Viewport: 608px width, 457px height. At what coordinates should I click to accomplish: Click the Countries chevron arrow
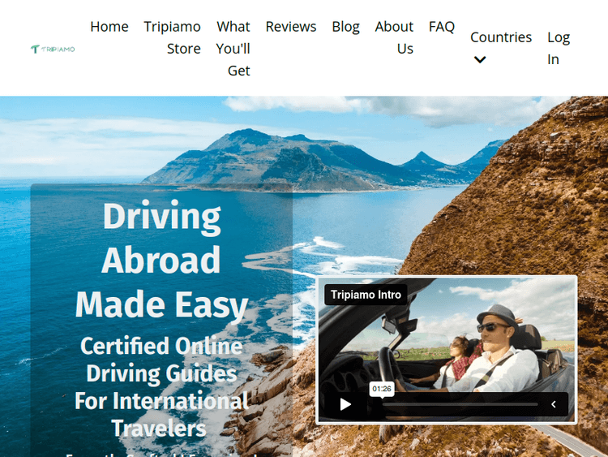coord(480,59)
